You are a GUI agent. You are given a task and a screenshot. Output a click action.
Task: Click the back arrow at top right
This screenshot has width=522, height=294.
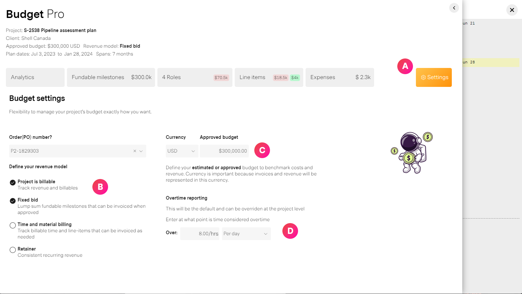454,8
